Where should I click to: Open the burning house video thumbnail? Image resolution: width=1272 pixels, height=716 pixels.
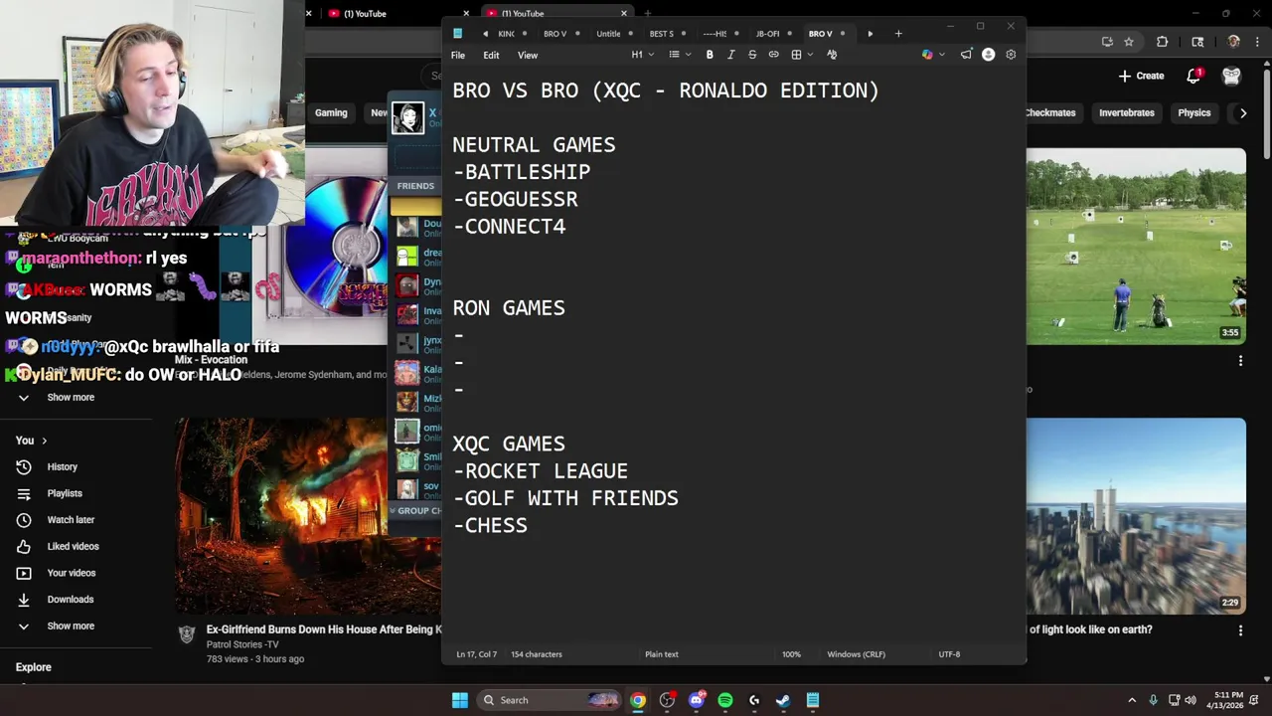click(308, 516)
